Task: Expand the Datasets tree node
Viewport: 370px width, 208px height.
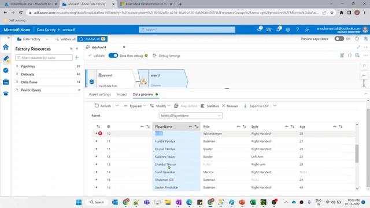Action: tap(17, 74)
